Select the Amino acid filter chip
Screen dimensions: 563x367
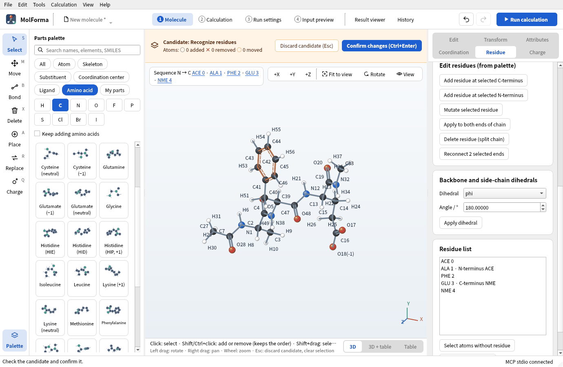click(x=80, y=90)
